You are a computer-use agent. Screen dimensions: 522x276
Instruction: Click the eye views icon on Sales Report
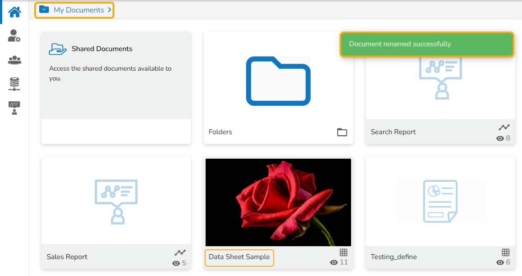(x=176, y=263)
